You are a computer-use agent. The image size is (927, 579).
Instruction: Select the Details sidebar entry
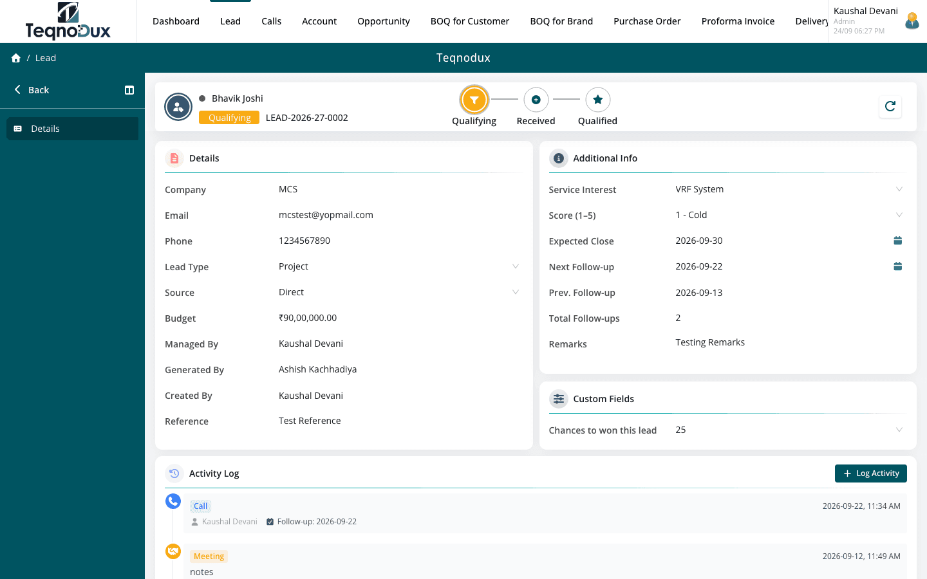pyautogui.click(x=72, y=129)
